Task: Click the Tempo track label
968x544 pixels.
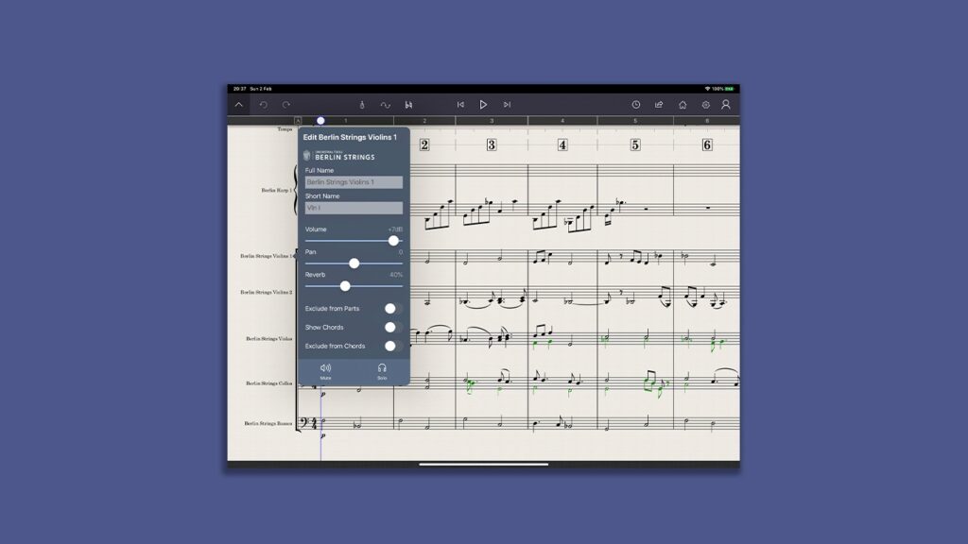Action: click(x=285, y=129)
